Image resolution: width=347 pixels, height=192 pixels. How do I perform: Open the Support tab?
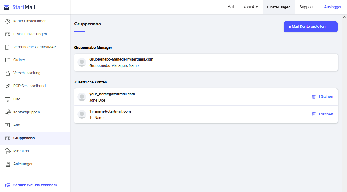tap(306, 7)
